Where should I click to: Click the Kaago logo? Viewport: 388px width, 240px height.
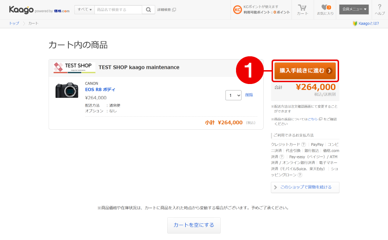pos(21,10)
